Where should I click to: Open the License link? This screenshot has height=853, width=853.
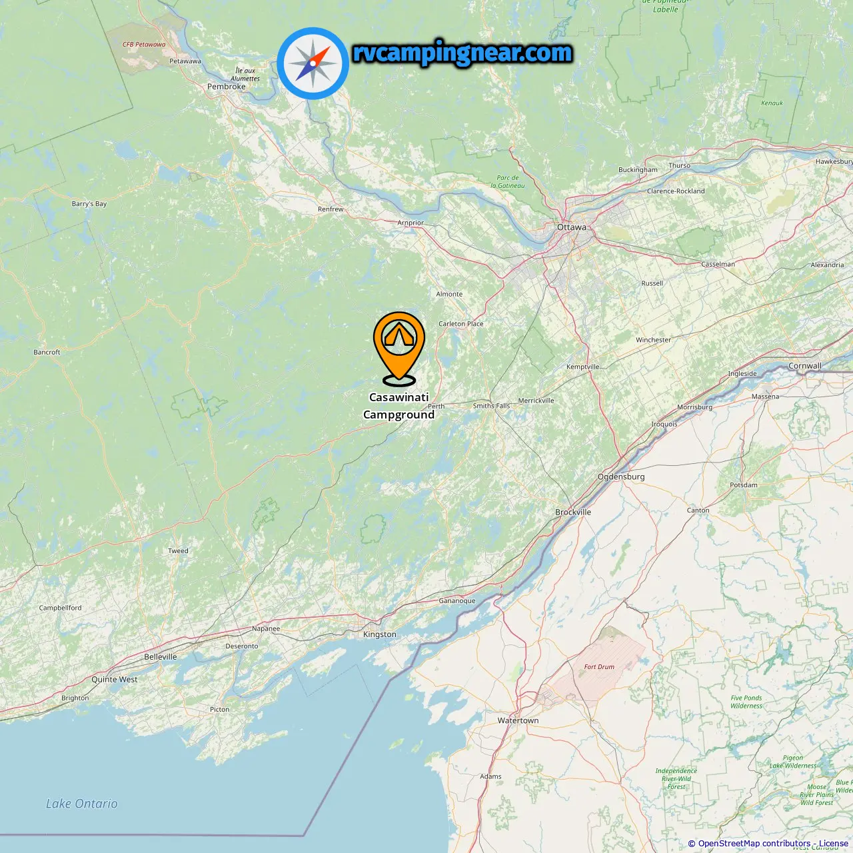834,844
